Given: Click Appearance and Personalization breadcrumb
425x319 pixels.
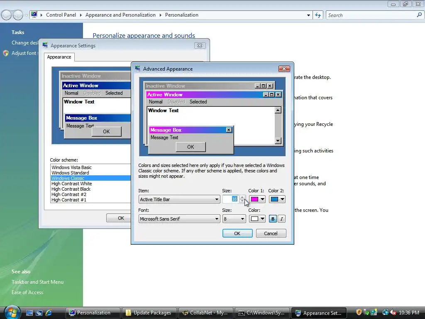Looking at the screenshot, I should pyautogui.click(x=121, y=15).
